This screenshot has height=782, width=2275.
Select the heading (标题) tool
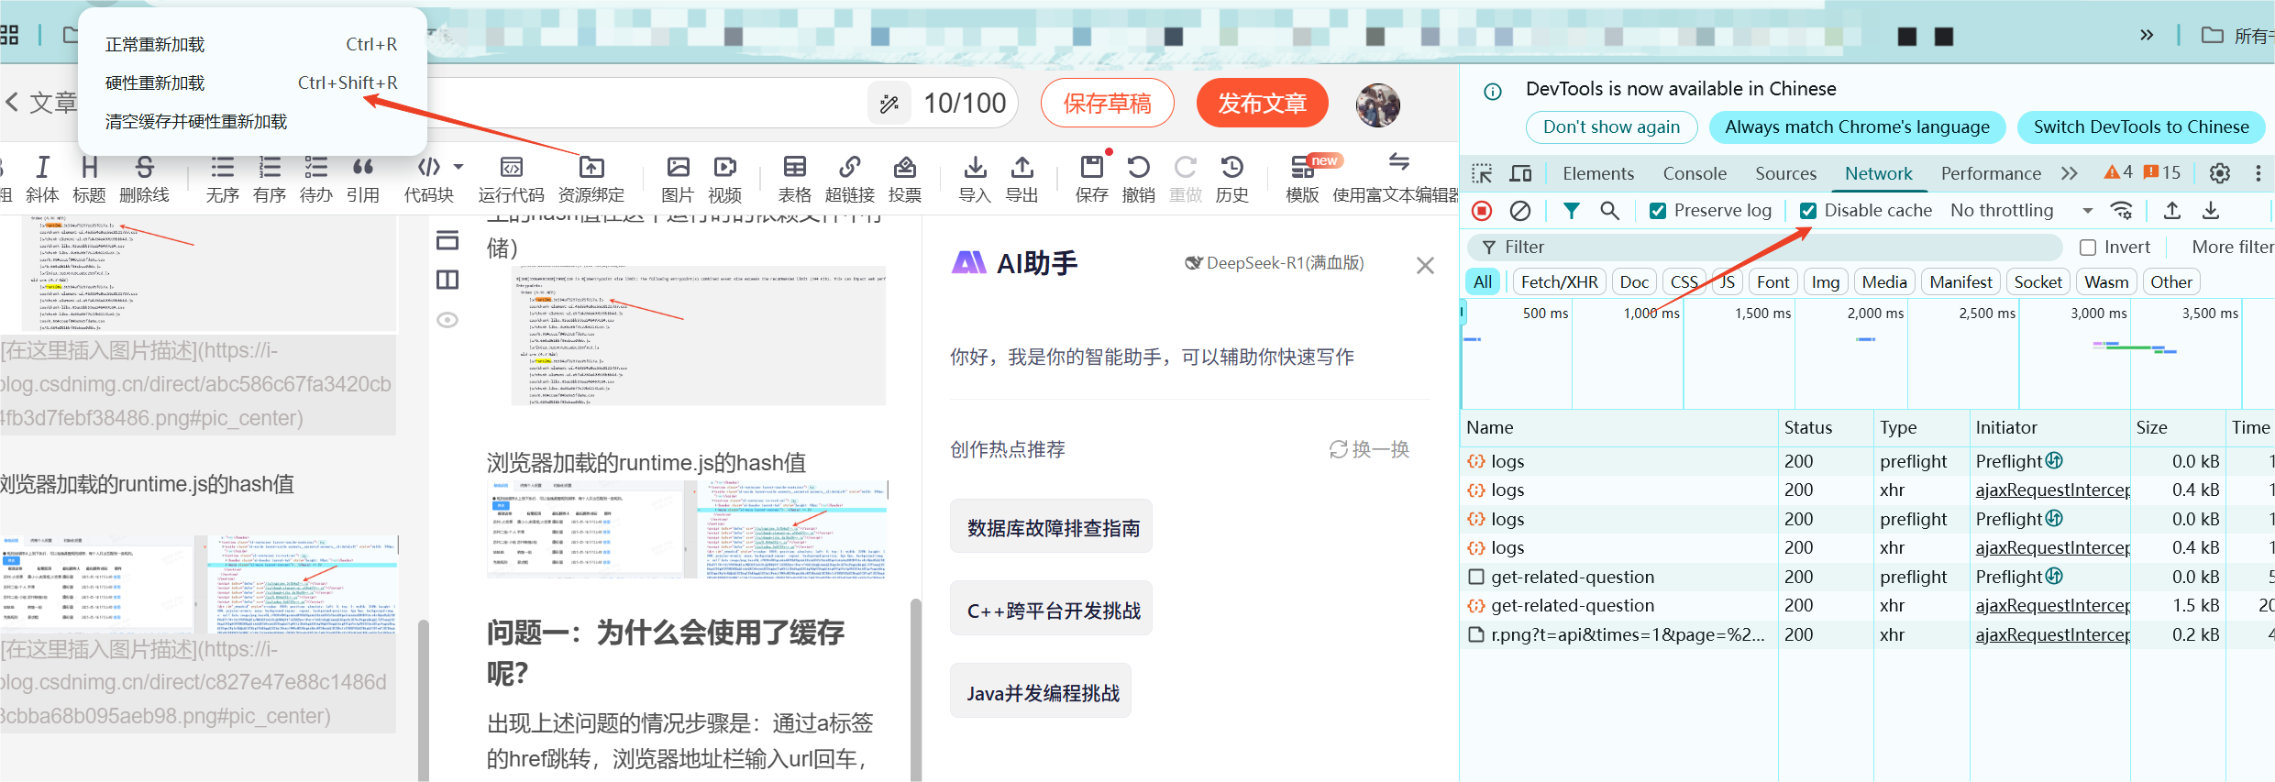(x=89, y=179)
